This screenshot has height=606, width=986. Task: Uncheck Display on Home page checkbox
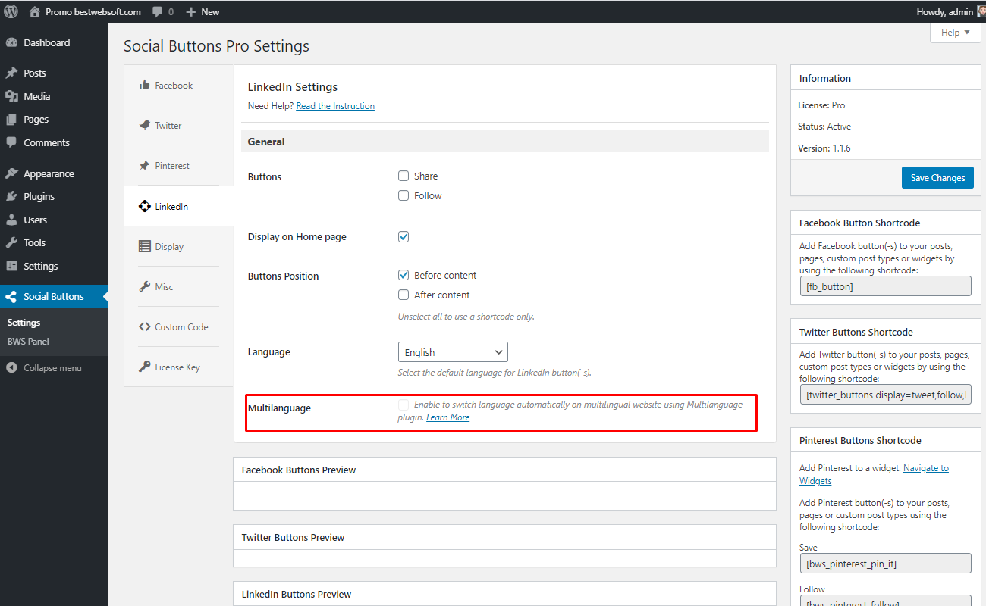pos(404,236)
